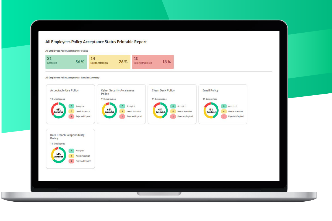Click green Accepted badge in Cyber Security card

[x=122, y=106]
